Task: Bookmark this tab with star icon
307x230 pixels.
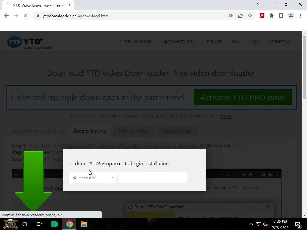Action: click(x=250, y=16)
